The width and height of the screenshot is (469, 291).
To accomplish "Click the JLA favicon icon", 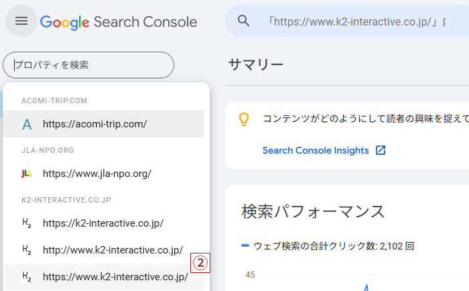I will coord(27,174).
